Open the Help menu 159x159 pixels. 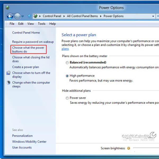[x=52, y=24]
